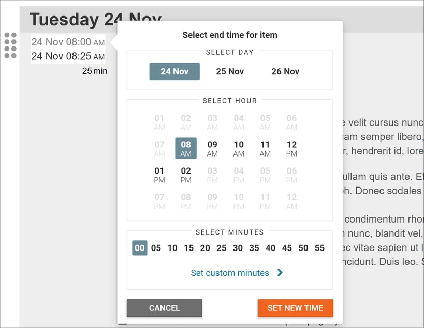Pick 10 AM in the hour grid

(x=239, y=148)
